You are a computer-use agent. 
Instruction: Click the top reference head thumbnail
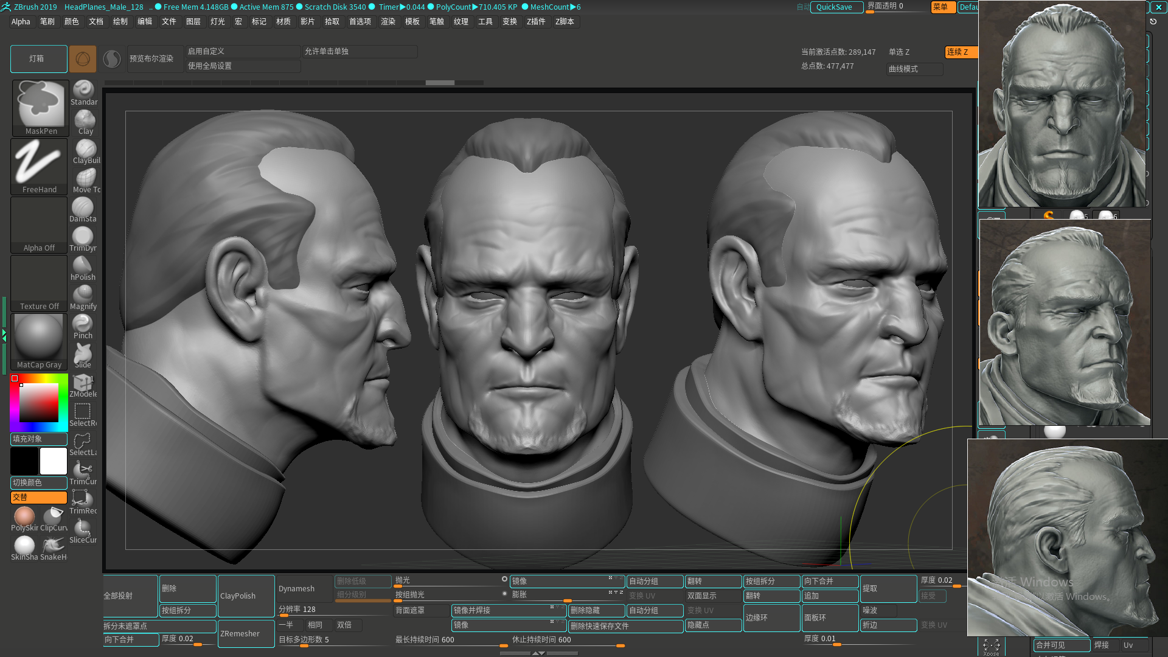[x=1062, y=105]
